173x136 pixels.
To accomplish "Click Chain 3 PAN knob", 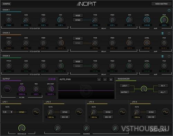I will pyautogui.click(x=164, y=66).
